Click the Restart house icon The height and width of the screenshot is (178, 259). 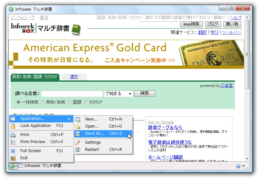coord(78,150)
